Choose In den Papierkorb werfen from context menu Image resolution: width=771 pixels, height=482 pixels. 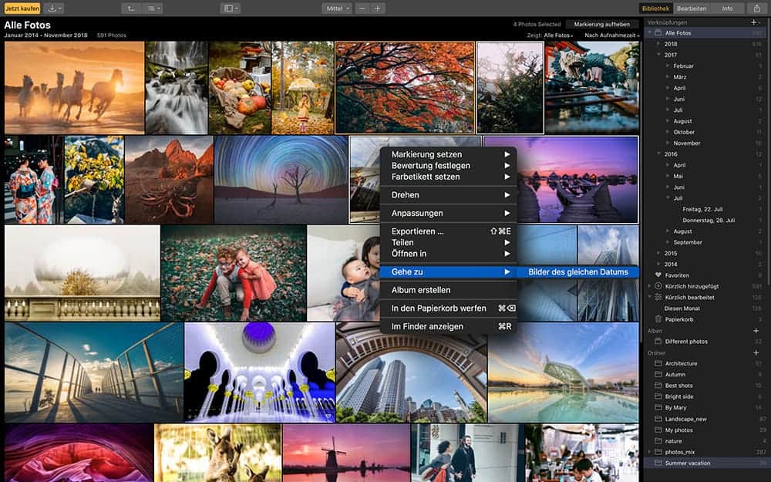coord(438,308)
